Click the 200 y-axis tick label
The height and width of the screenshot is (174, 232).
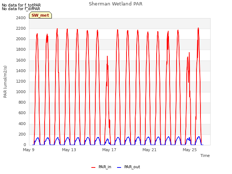pyautogui.click(x=22, y=134)
